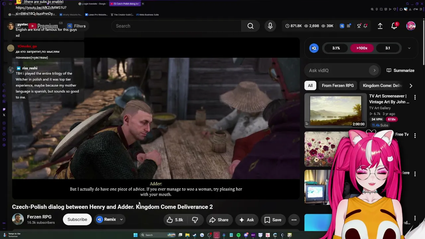Screen dimensions: 425x239
Task: Click Summarize button
Action: click(x=400, y=70)
